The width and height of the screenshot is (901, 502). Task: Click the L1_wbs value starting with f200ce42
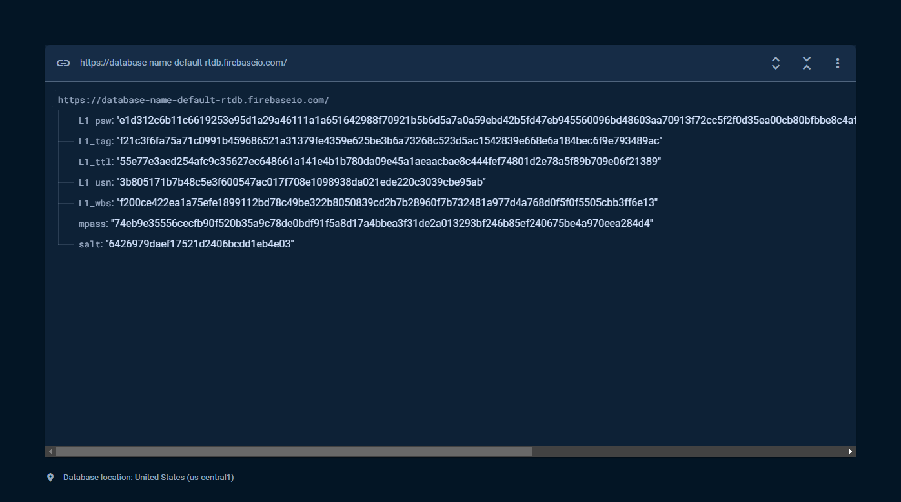coord(387,202)
